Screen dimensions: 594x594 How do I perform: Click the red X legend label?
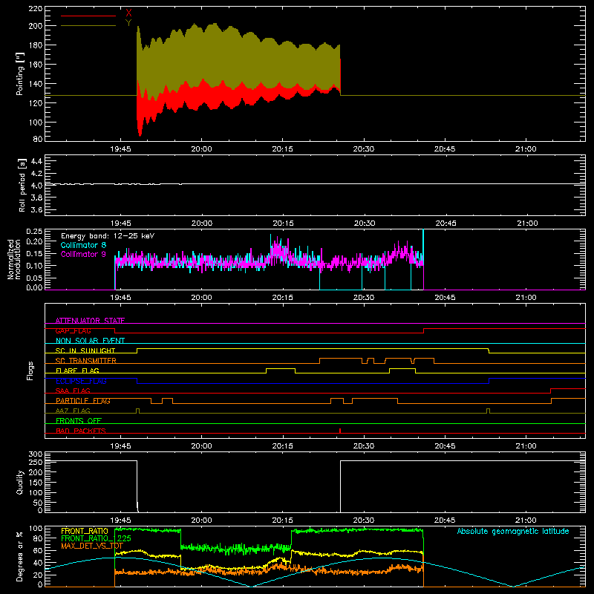[x=128, y=13]
